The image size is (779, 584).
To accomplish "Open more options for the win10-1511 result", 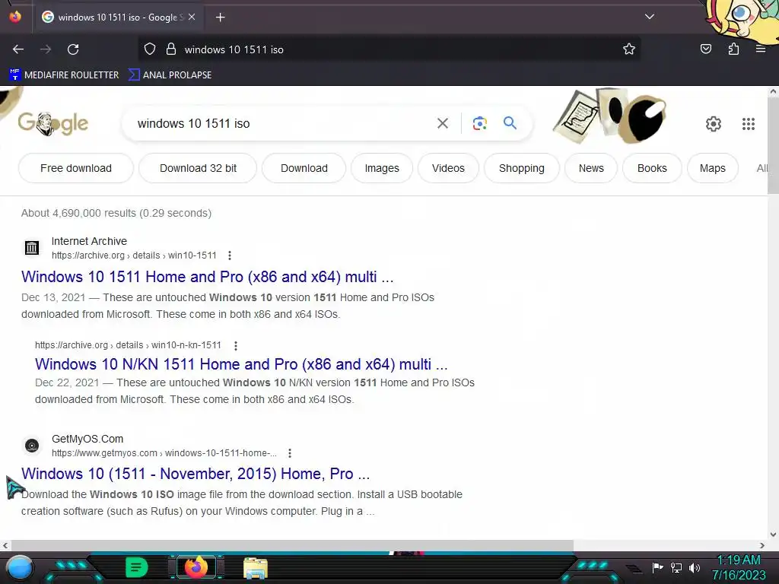I will click(x=230, y=255).
